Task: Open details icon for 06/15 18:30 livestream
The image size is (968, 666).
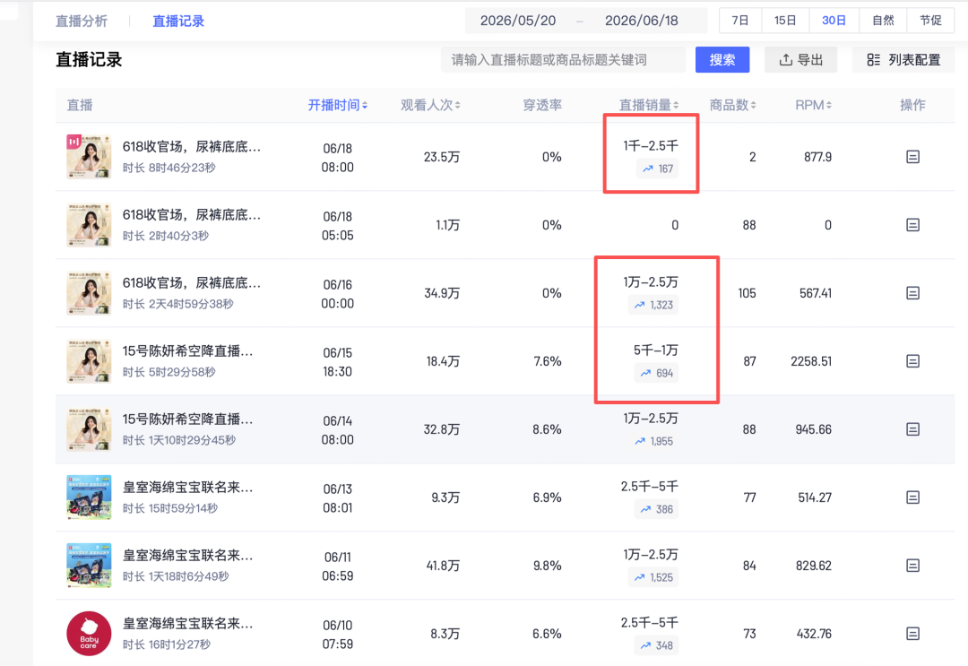Action: click(912, 361)
